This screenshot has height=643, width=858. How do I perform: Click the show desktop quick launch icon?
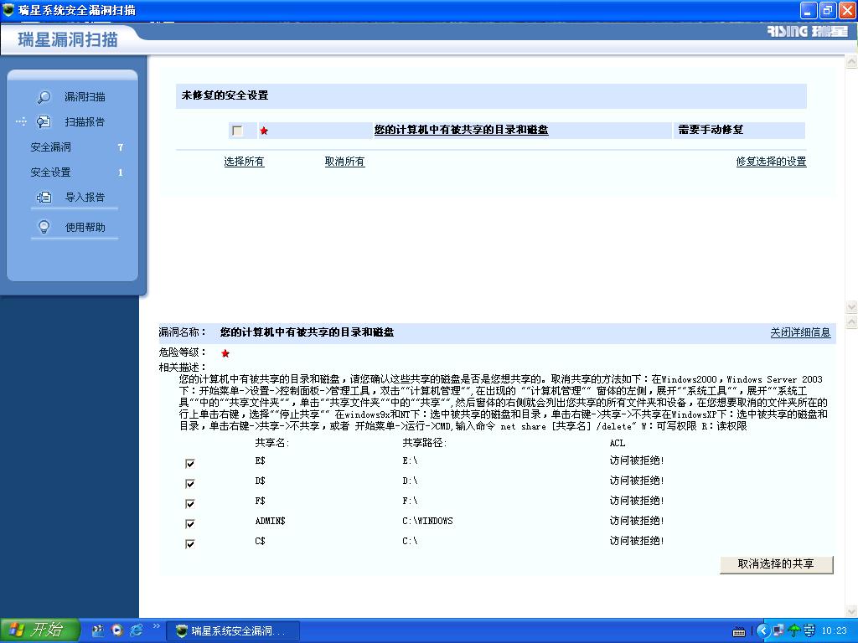click(98, 630)
